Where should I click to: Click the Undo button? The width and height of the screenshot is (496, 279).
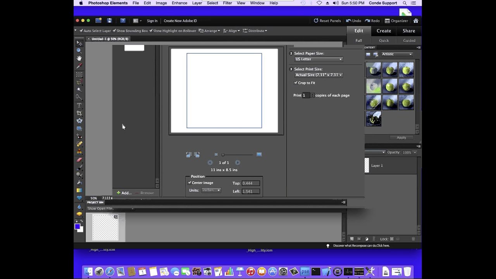353,21
